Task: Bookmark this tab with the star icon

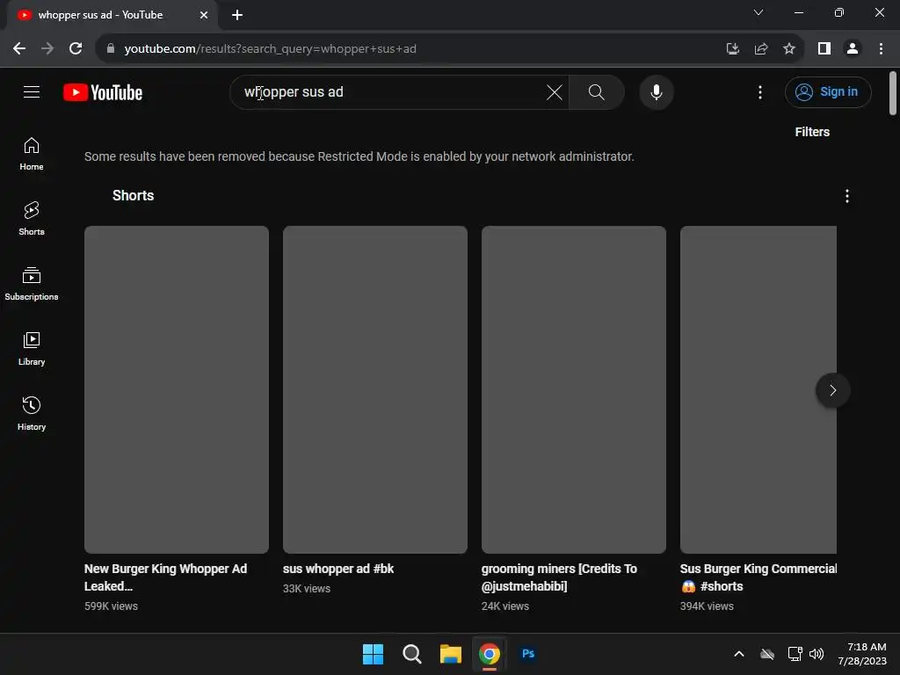Action: click(x=789, y=49)
